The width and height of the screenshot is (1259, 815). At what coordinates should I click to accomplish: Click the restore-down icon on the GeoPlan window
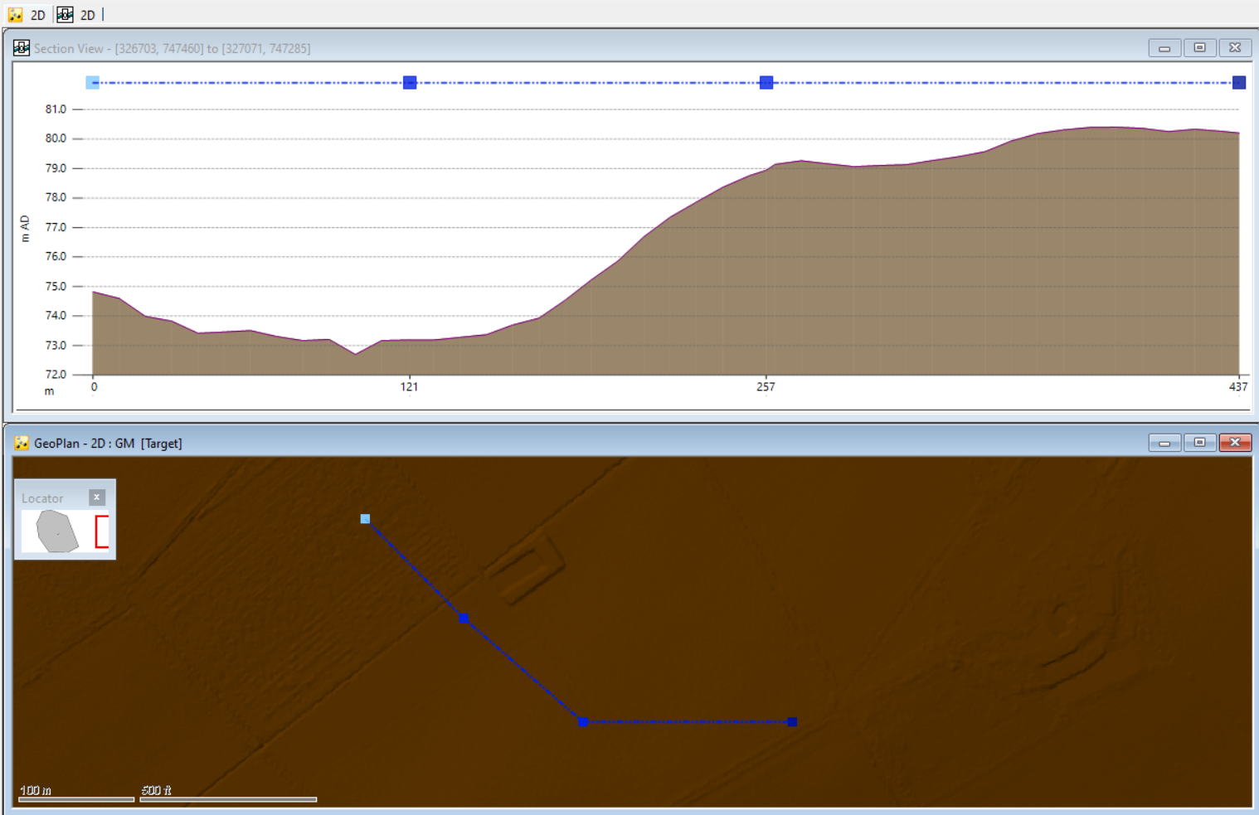(x=1200, y=443)
